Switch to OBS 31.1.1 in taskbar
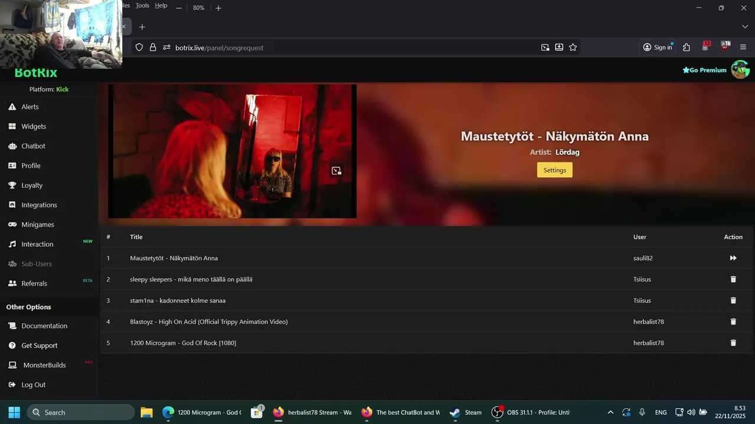The image size is (755, 424). coord(531,412)
